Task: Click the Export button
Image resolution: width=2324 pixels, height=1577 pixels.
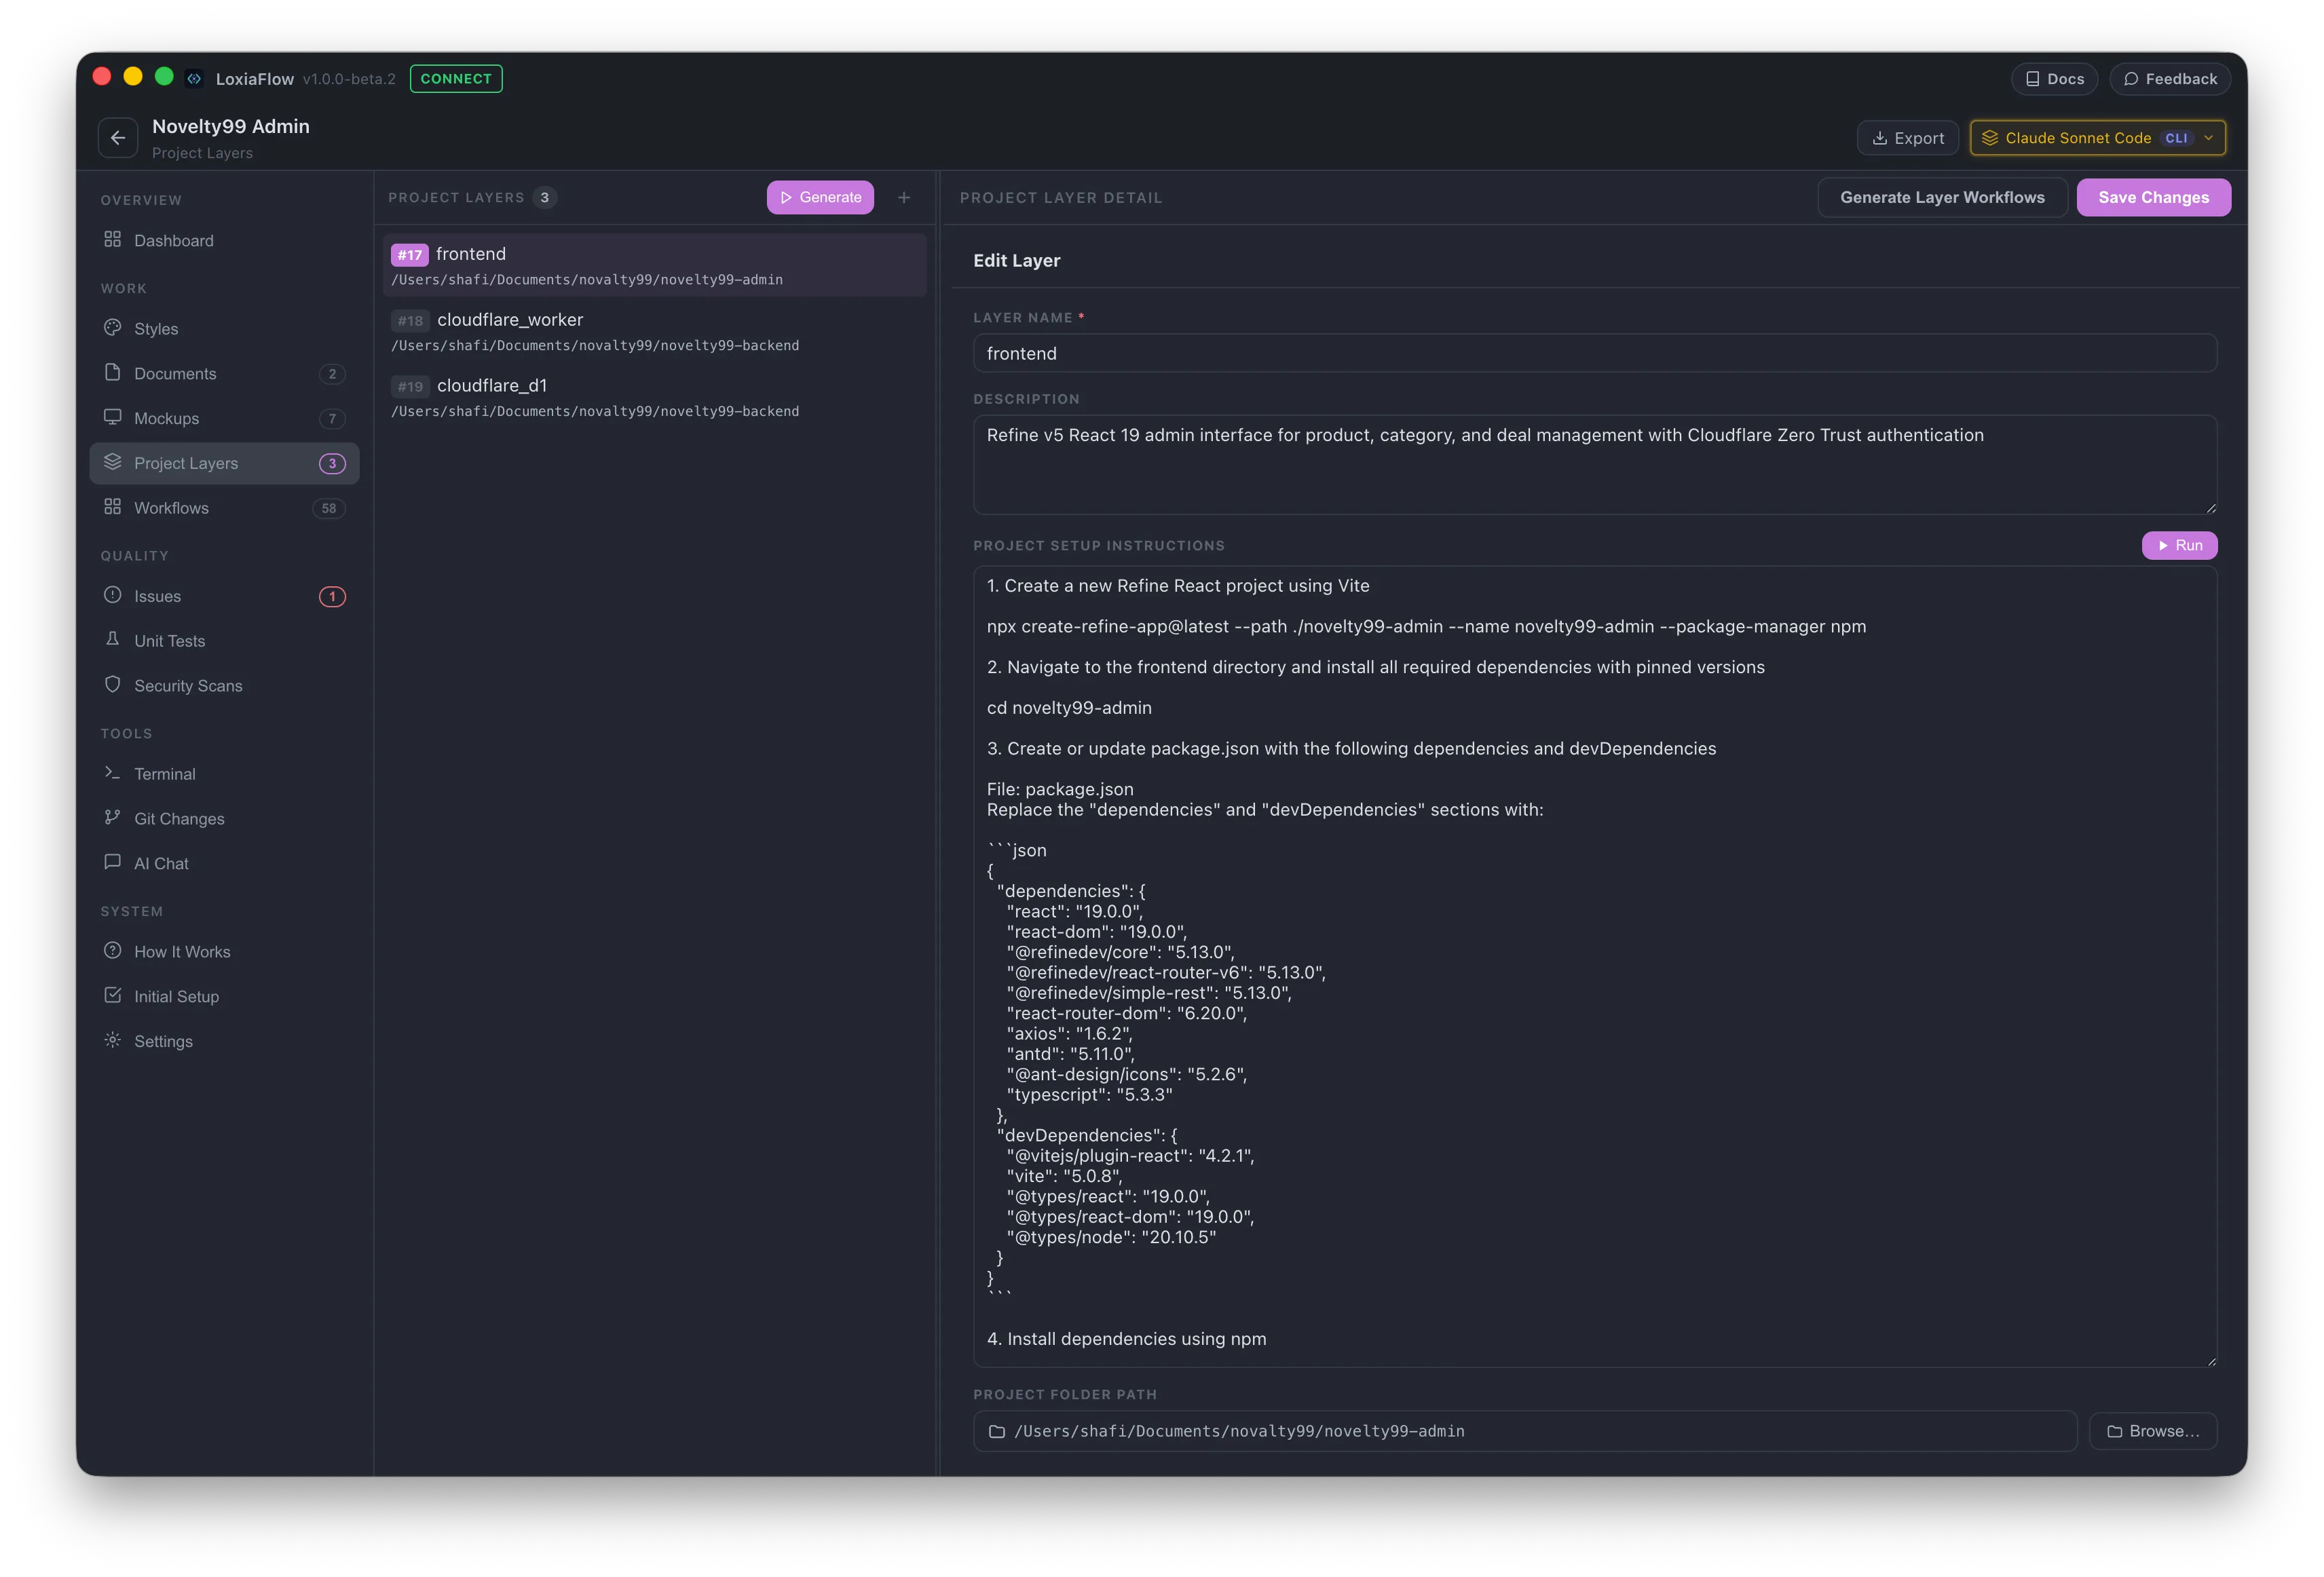Action: (1908, 138)
